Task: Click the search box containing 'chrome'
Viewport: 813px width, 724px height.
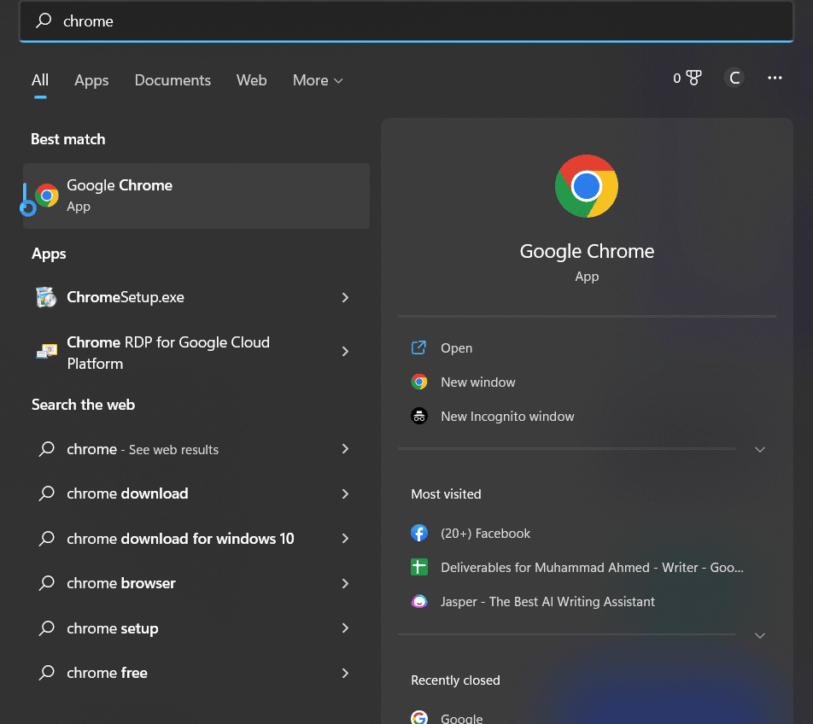Action: (406, 21)
